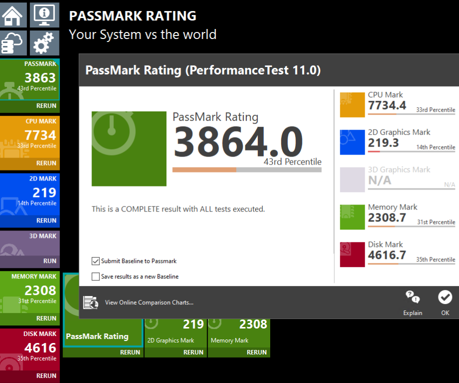Rerun under the bottom Memory Mark tile
459x383 pixels.
pyautogui.click(x=256, y=352)
